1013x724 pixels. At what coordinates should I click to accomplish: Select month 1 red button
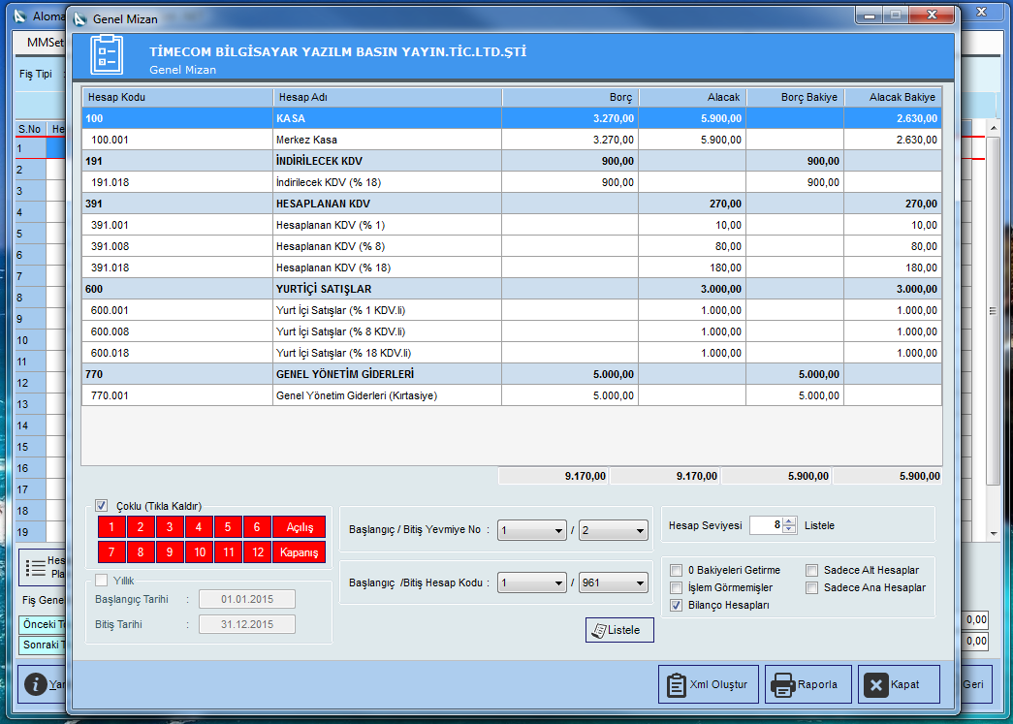pos(111,527)
